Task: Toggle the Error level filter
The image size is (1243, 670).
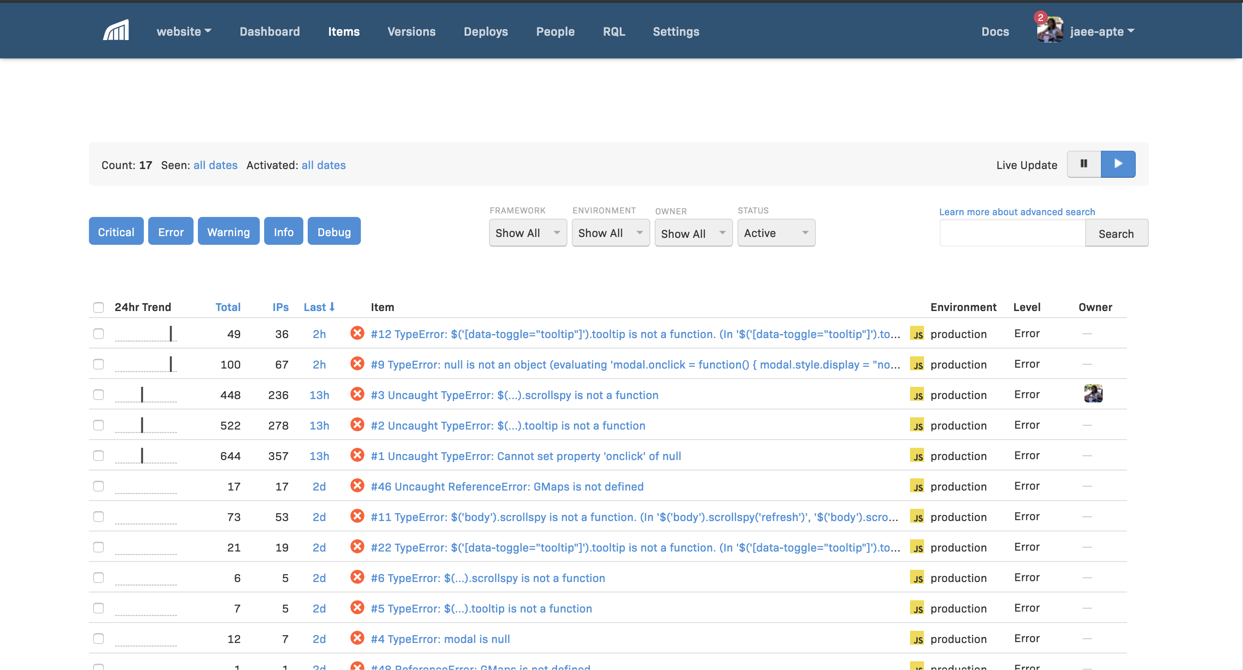Action: (171, 231)
